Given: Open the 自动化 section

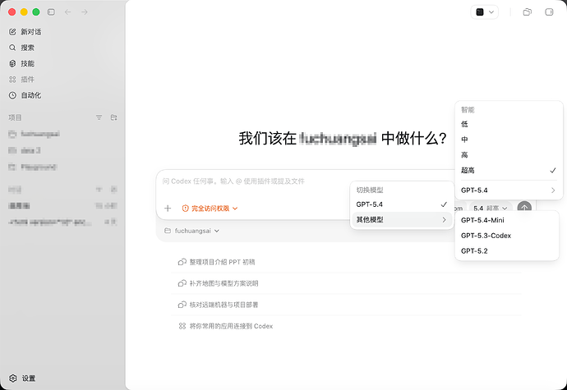Looking at the screenshot, I should point(25,95).
